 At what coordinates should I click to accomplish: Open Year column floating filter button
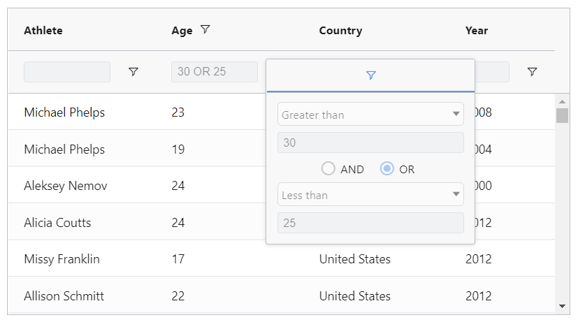pos(532,72)
